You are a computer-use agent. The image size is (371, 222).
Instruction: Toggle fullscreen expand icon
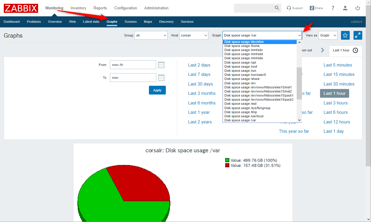coord(358,35)
